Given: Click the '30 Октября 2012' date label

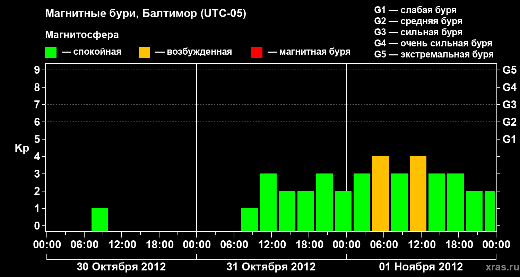Looking at the screenshot, I should coord(121,267).
